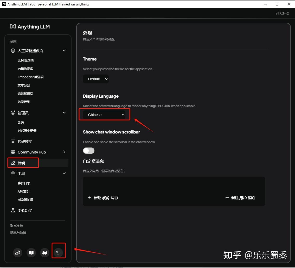Open the Discord community icon
Image resolution: width=295 pixels, height=268 pixels.
[45, 253]
